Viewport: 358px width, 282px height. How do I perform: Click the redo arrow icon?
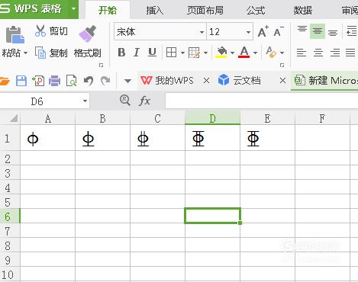click(105, 81)
